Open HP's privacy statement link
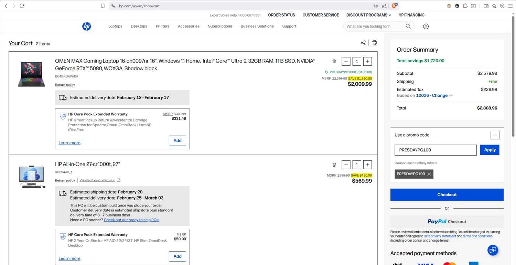This screenshot has height=265, width=516. tap(440, 236)
